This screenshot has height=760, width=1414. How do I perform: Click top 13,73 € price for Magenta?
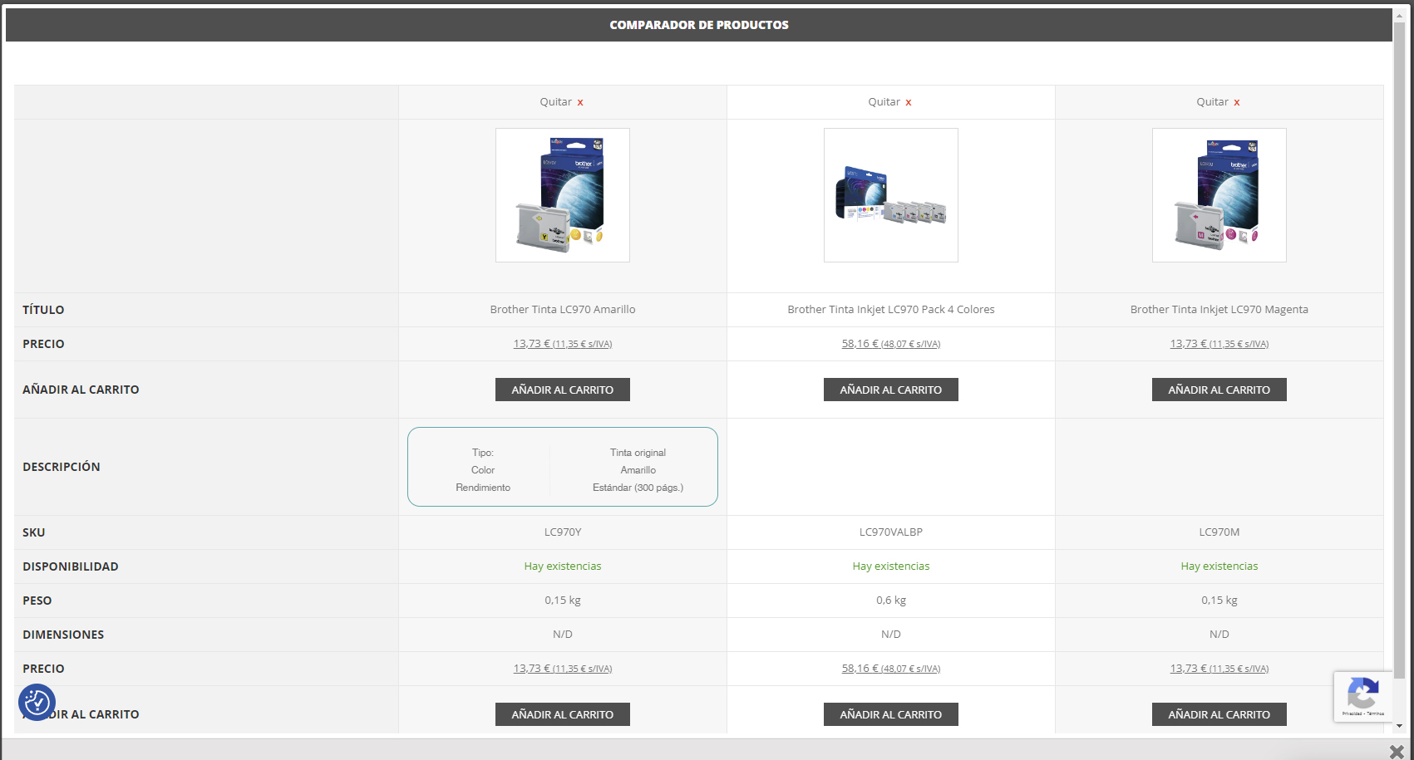(1219, 344)
